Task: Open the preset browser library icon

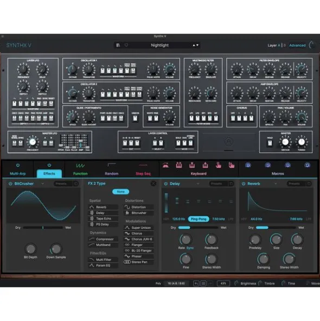Action: click(x=118, y=45)
